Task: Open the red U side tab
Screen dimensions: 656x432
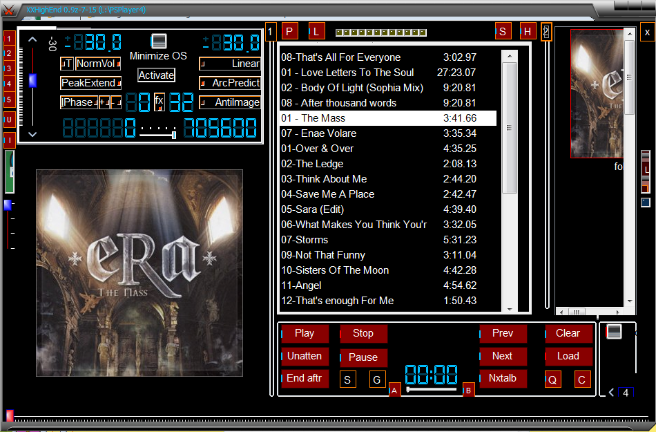Action: [9, 120]
